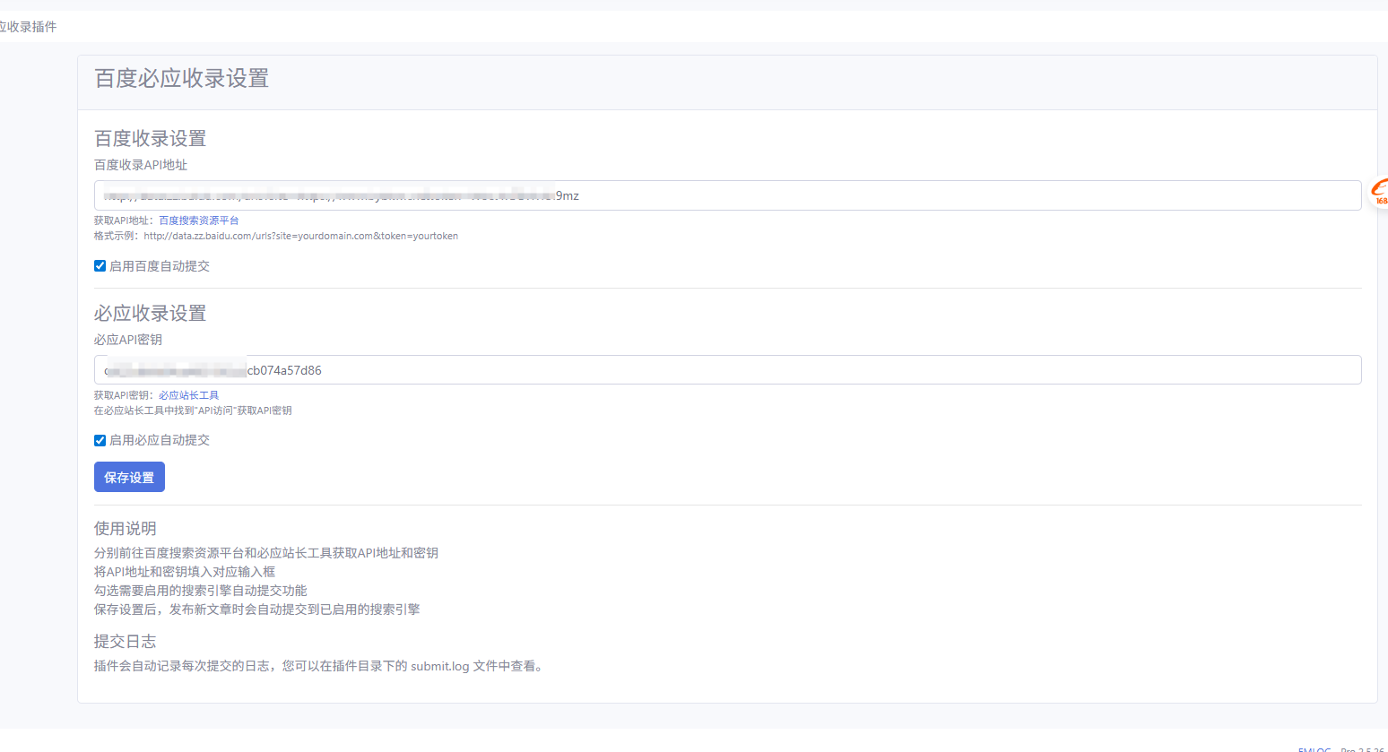Image resolution: width=1388 pixels, height=752 pixels.
Task: Click the 必应收录设置 section heading
Action: coord(151,314)
